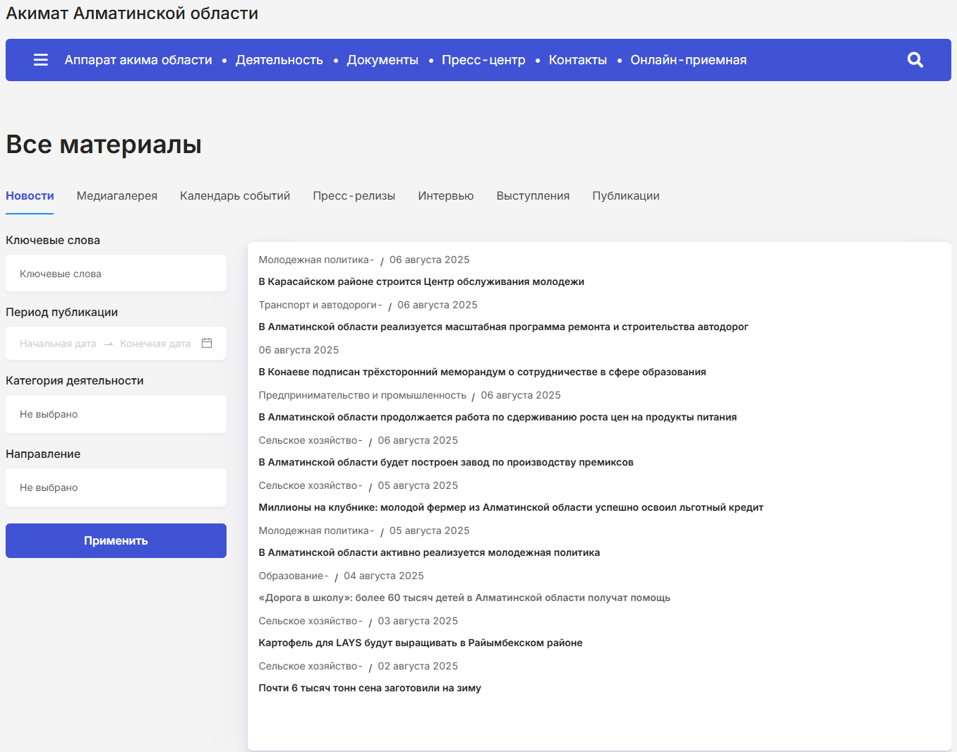957x752 pixels.
Task: Click the Применить button
Action: [x=116, y=540]
